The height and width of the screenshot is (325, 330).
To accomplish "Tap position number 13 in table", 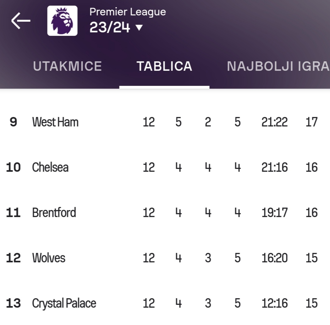I will (13, 303).
